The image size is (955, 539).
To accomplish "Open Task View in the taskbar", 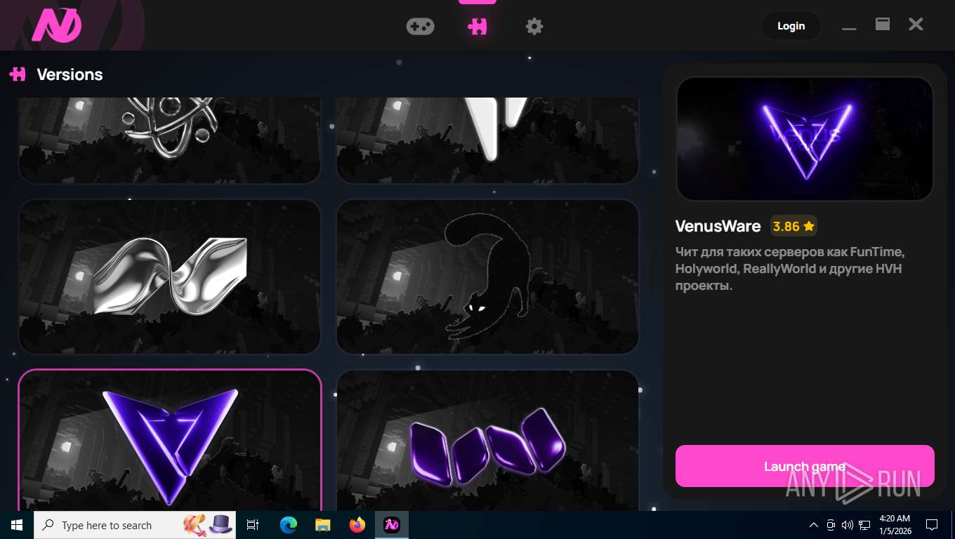I will click(253, 525).
